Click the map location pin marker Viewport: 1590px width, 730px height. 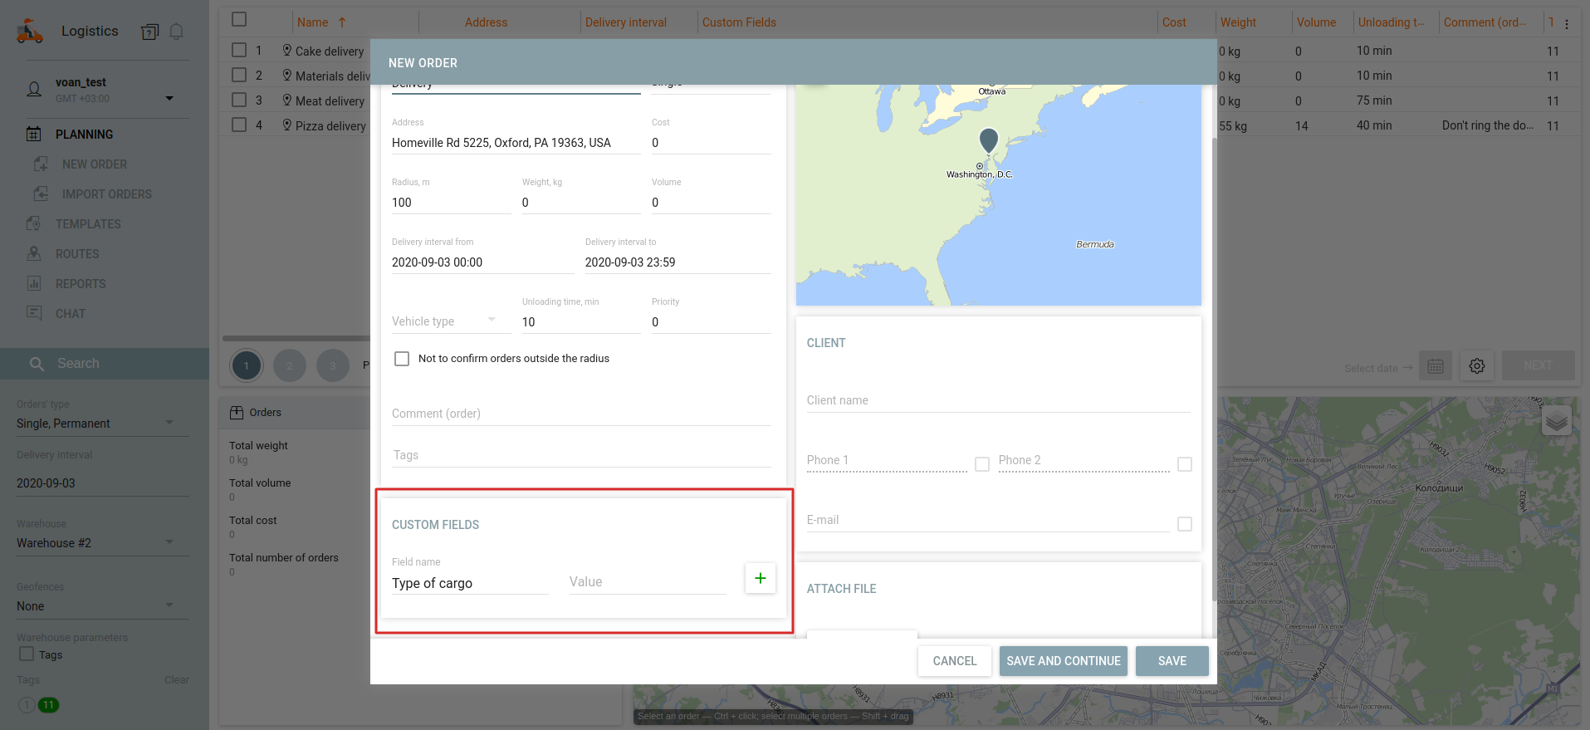click(x=988, y=140)
